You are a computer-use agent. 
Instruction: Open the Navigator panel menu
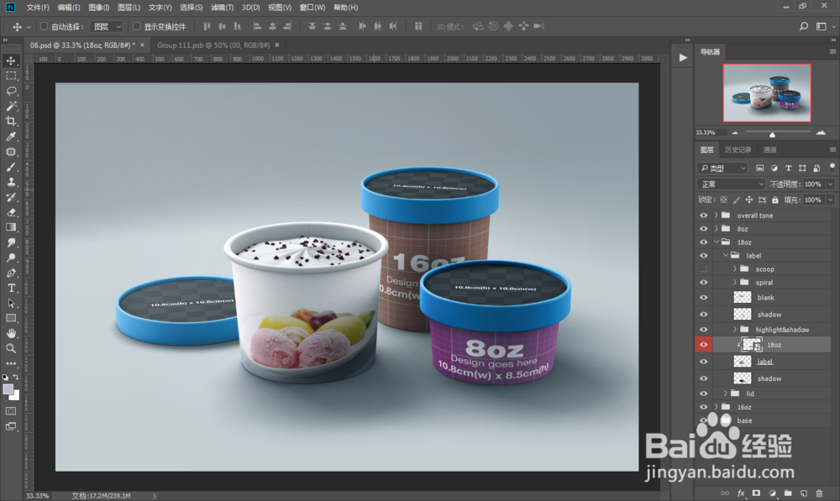[832, 52]
